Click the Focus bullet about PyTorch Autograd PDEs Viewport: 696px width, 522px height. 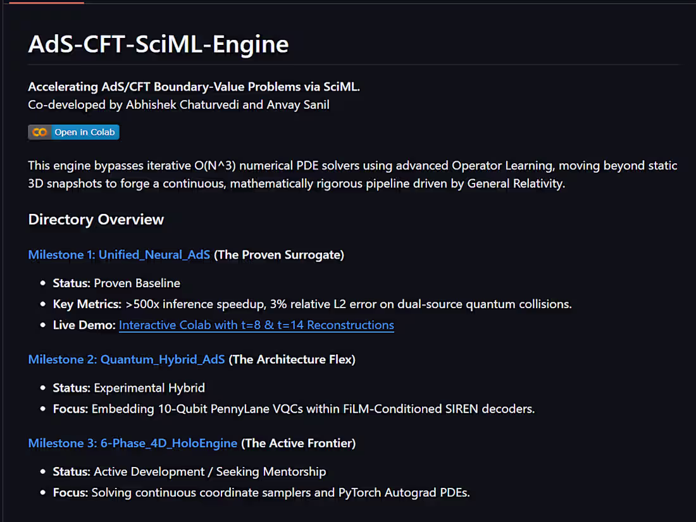[261, 493]
